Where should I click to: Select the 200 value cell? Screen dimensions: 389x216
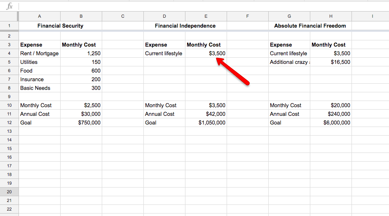81,80
